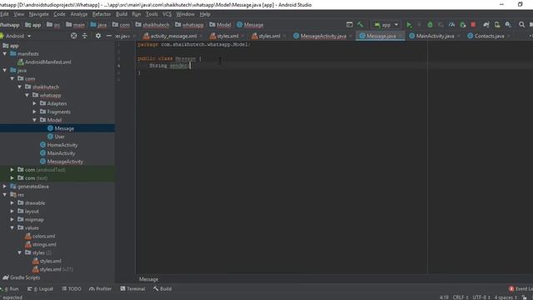The image size is (533, 300).
Task: Select Gradle Scripts in the project tree
Action: tap(22, 277)
